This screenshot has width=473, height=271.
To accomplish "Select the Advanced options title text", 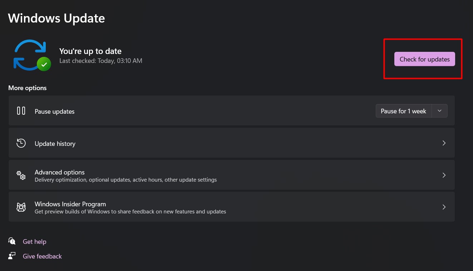I will (x=60, y=172).
